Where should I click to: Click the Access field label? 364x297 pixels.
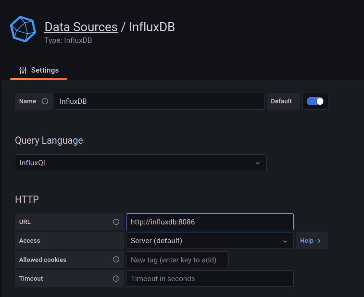pyautogui.click(x=30, y=241)
